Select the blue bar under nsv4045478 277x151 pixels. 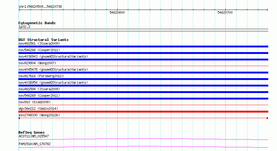pos(143,73)
